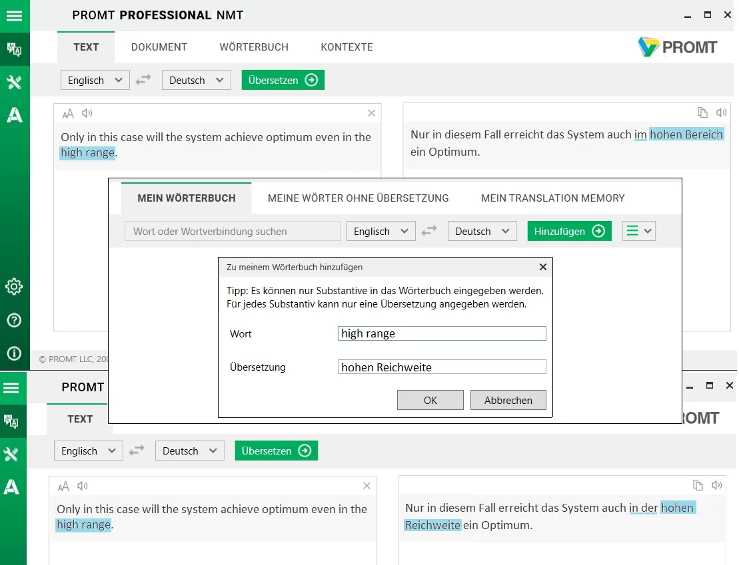739x565 pixels.
Task: Open Deutsch target dropdown in top window
Action: pos(197,80)
